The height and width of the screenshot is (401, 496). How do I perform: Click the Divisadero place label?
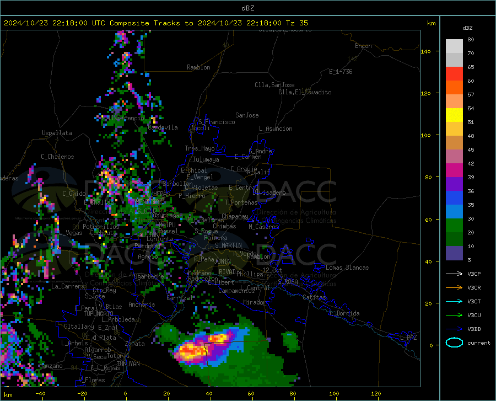click(269, 193)
